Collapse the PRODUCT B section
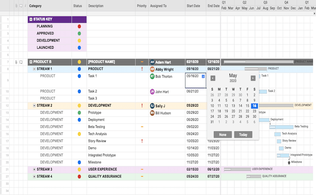 31,62
